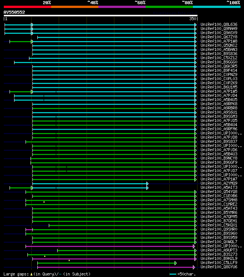Select the UniRef100_Q54YQ8 label
This screenshot has width=244, height=277.
click(x=219, y=192)
